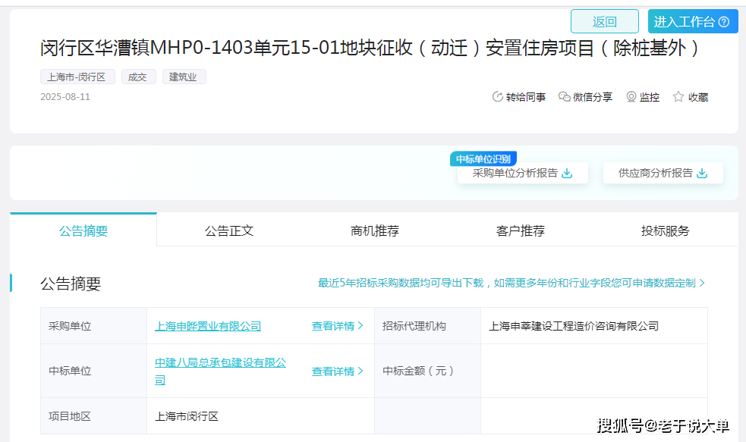Expand 查看详情 for the 中标单位 row
746x442 pixels.
click(x=337, y=371)
